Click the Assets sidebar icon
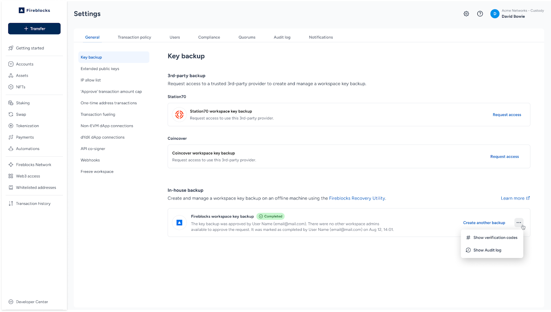Screen dimensions: 551x312 (11, 76)
